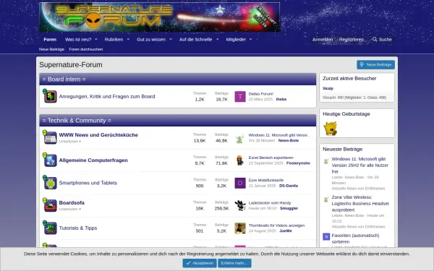This screenshot has height=271, width=434.
Task: Open Foren durchsuchen sub-navigation link
Action: coord(86,49)
